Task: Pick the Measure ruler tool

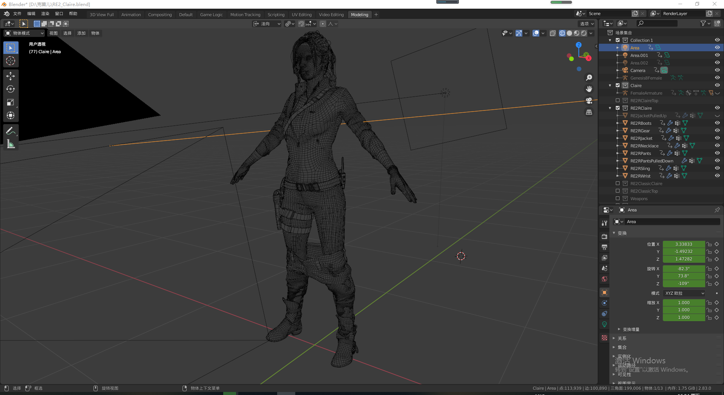Action: (x=11, y=144)
